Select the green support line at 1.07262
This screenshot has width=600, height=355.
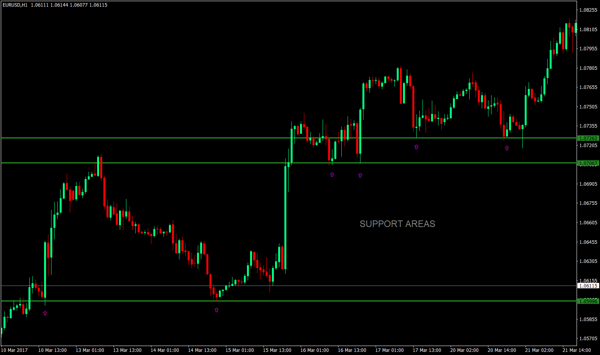click(289, 138)
